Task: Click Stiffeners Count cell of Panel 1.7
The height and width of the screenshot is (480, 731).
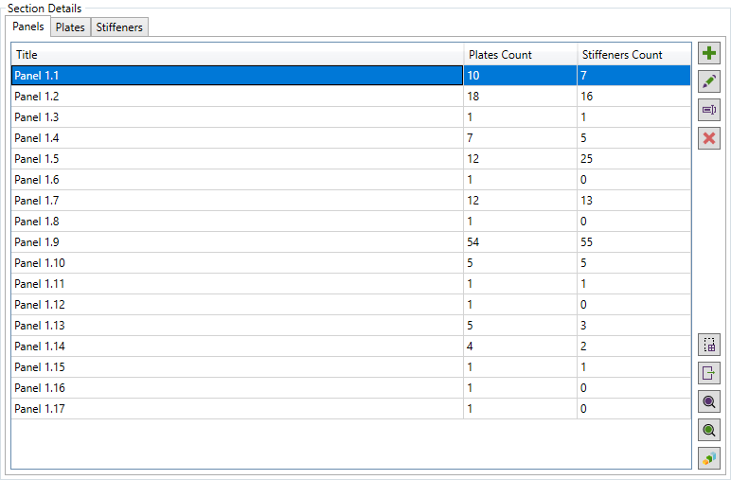Action: tap(633, 201)
